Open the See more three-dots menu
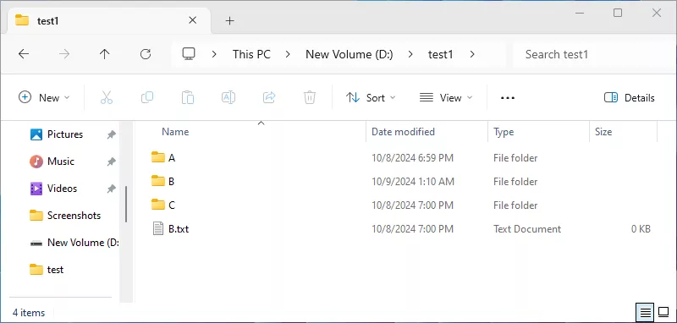 coord(507,98)
